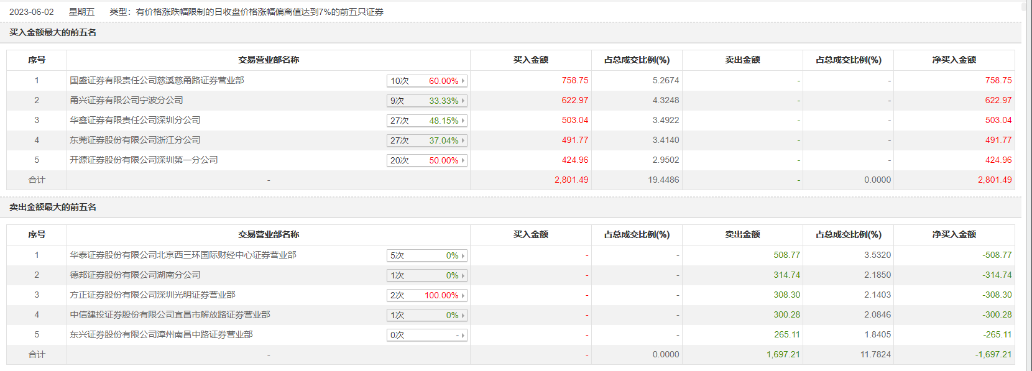
Task: Expand the 0次 stats dropdown for 东兴证券
Action: (x=426, y=335)
